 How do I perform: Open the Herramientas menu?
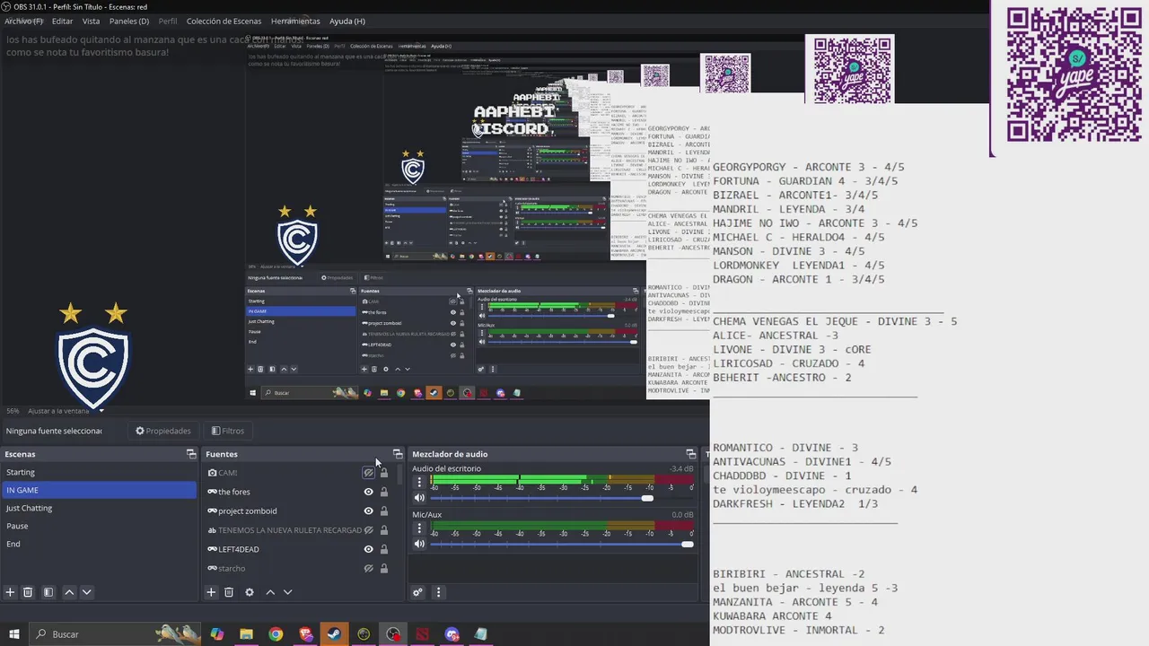pyautogui.click(x=295, y=21)
